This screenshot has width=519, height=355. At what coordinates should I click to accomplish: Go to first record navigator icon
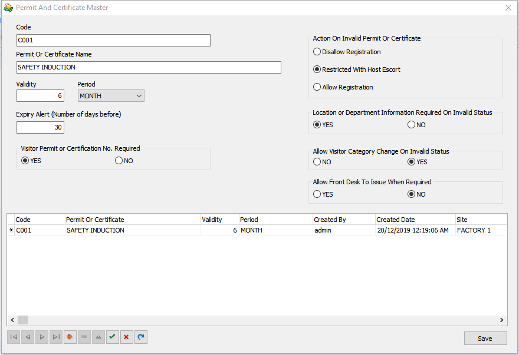click(x=14, y=337)
